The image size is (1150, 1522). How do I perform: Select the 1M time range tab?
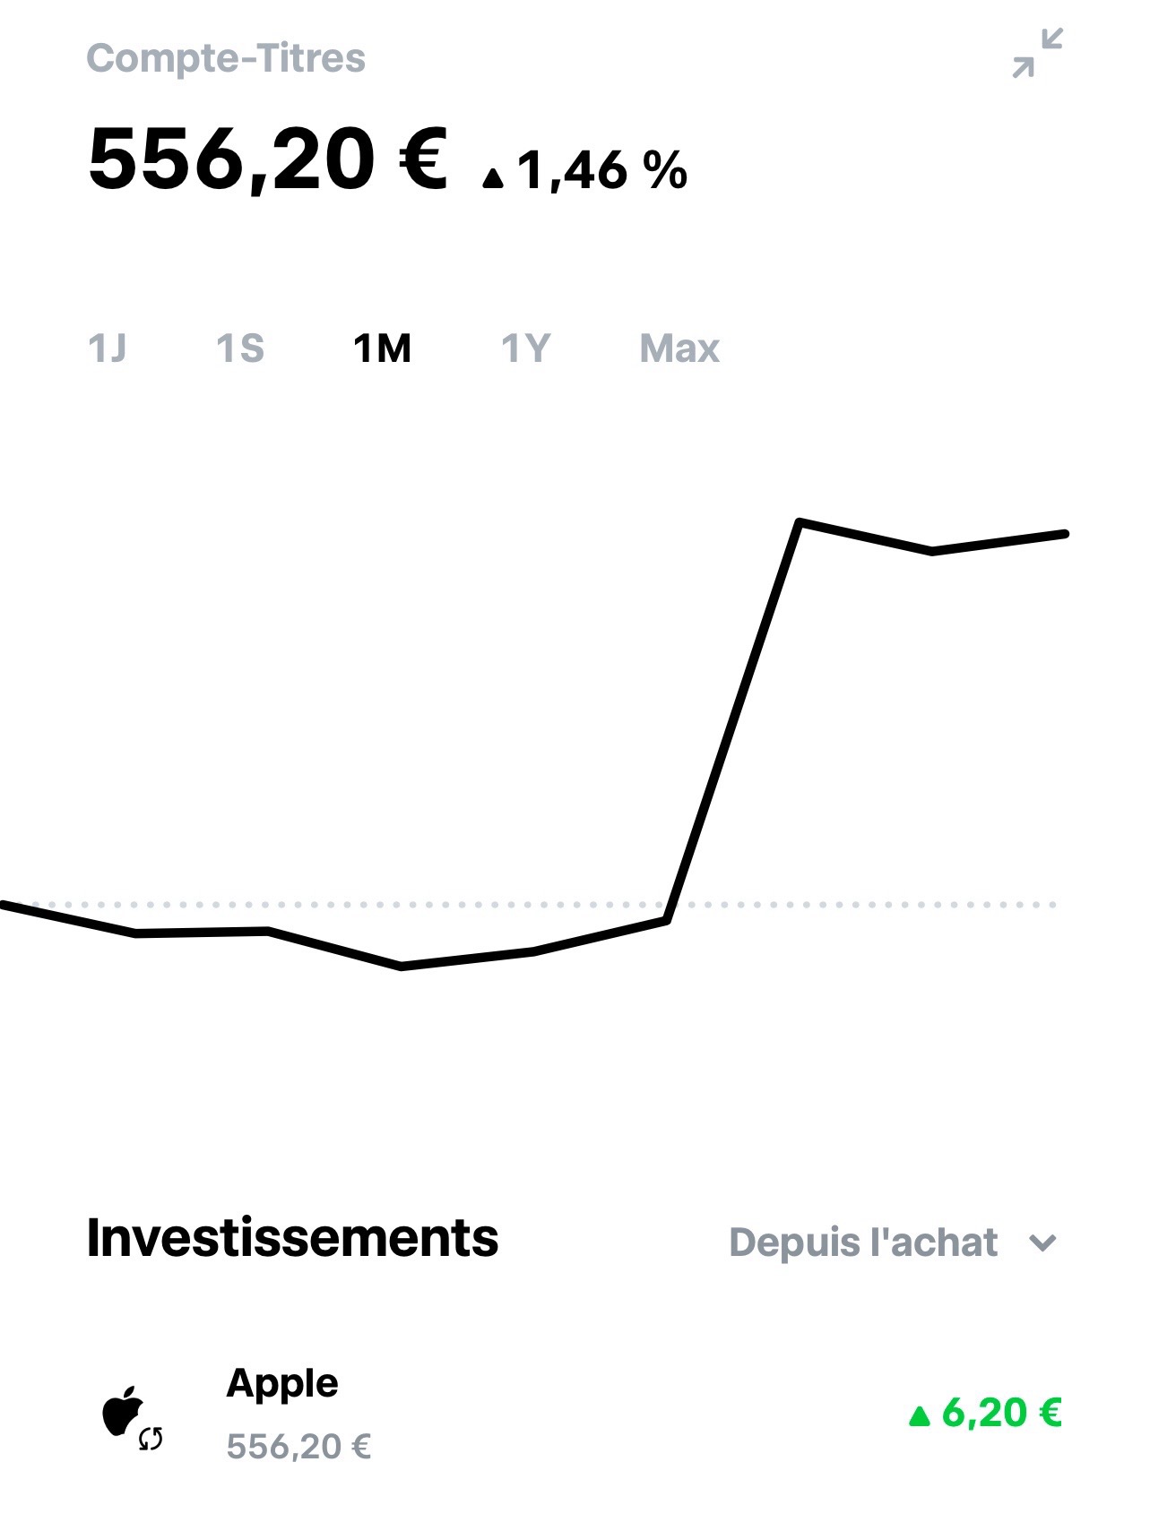382,348
